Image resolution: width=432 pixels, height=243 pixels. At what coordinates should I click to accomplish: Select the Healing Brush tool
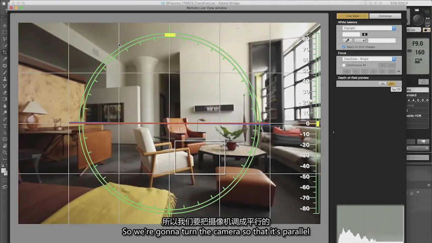[x=5, y=66]
